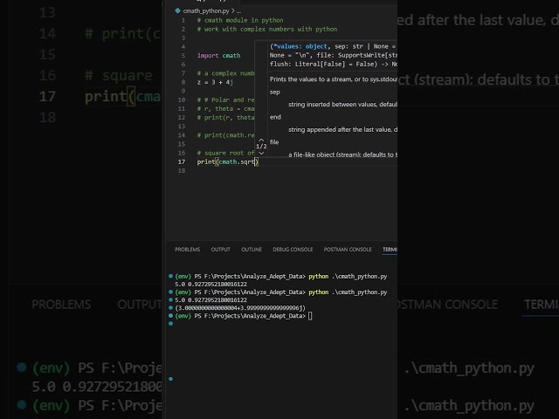This screenshot has height=419, width=559.
Task: Click the 1/2 signature counter
Action: pos(261,147)
